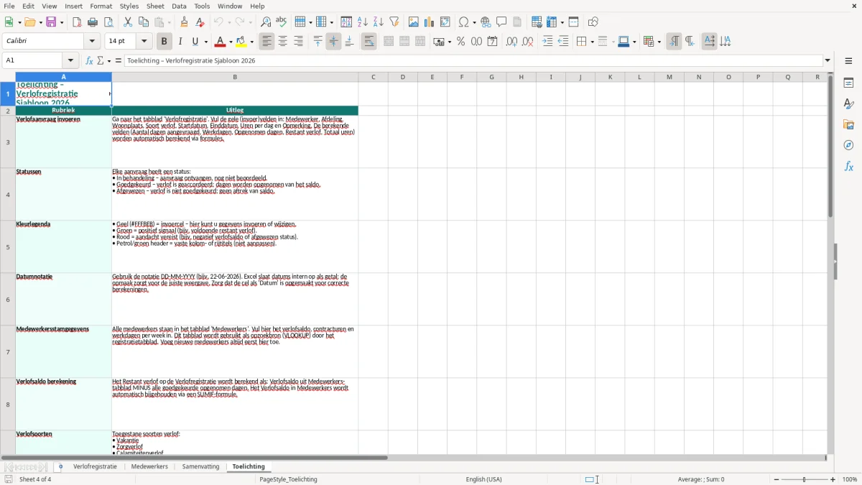
Task: Switch to Samenvatting sheet tab
Action: (x=200, y=467)
